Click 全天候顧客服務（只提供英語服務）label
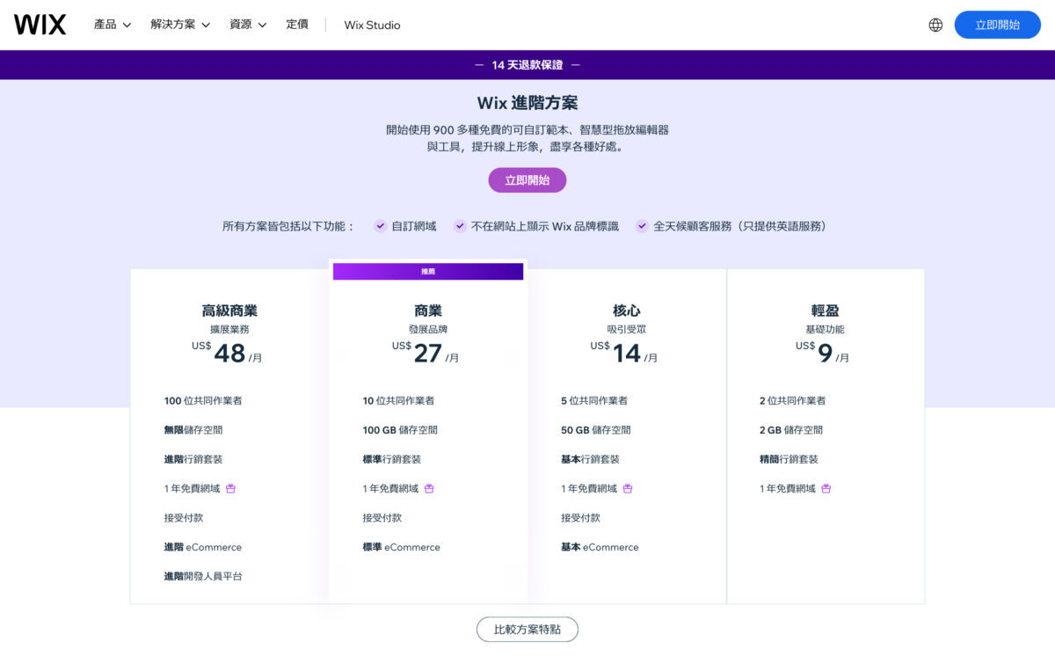The width and height of the screenshot is (1055, 657). (x=740, y=226)
